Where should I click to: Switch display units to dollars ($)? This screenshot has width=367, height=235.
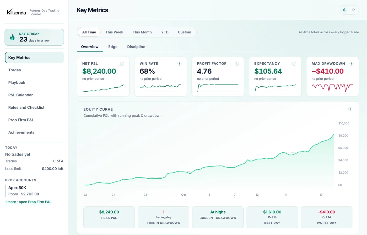(344, 10)
